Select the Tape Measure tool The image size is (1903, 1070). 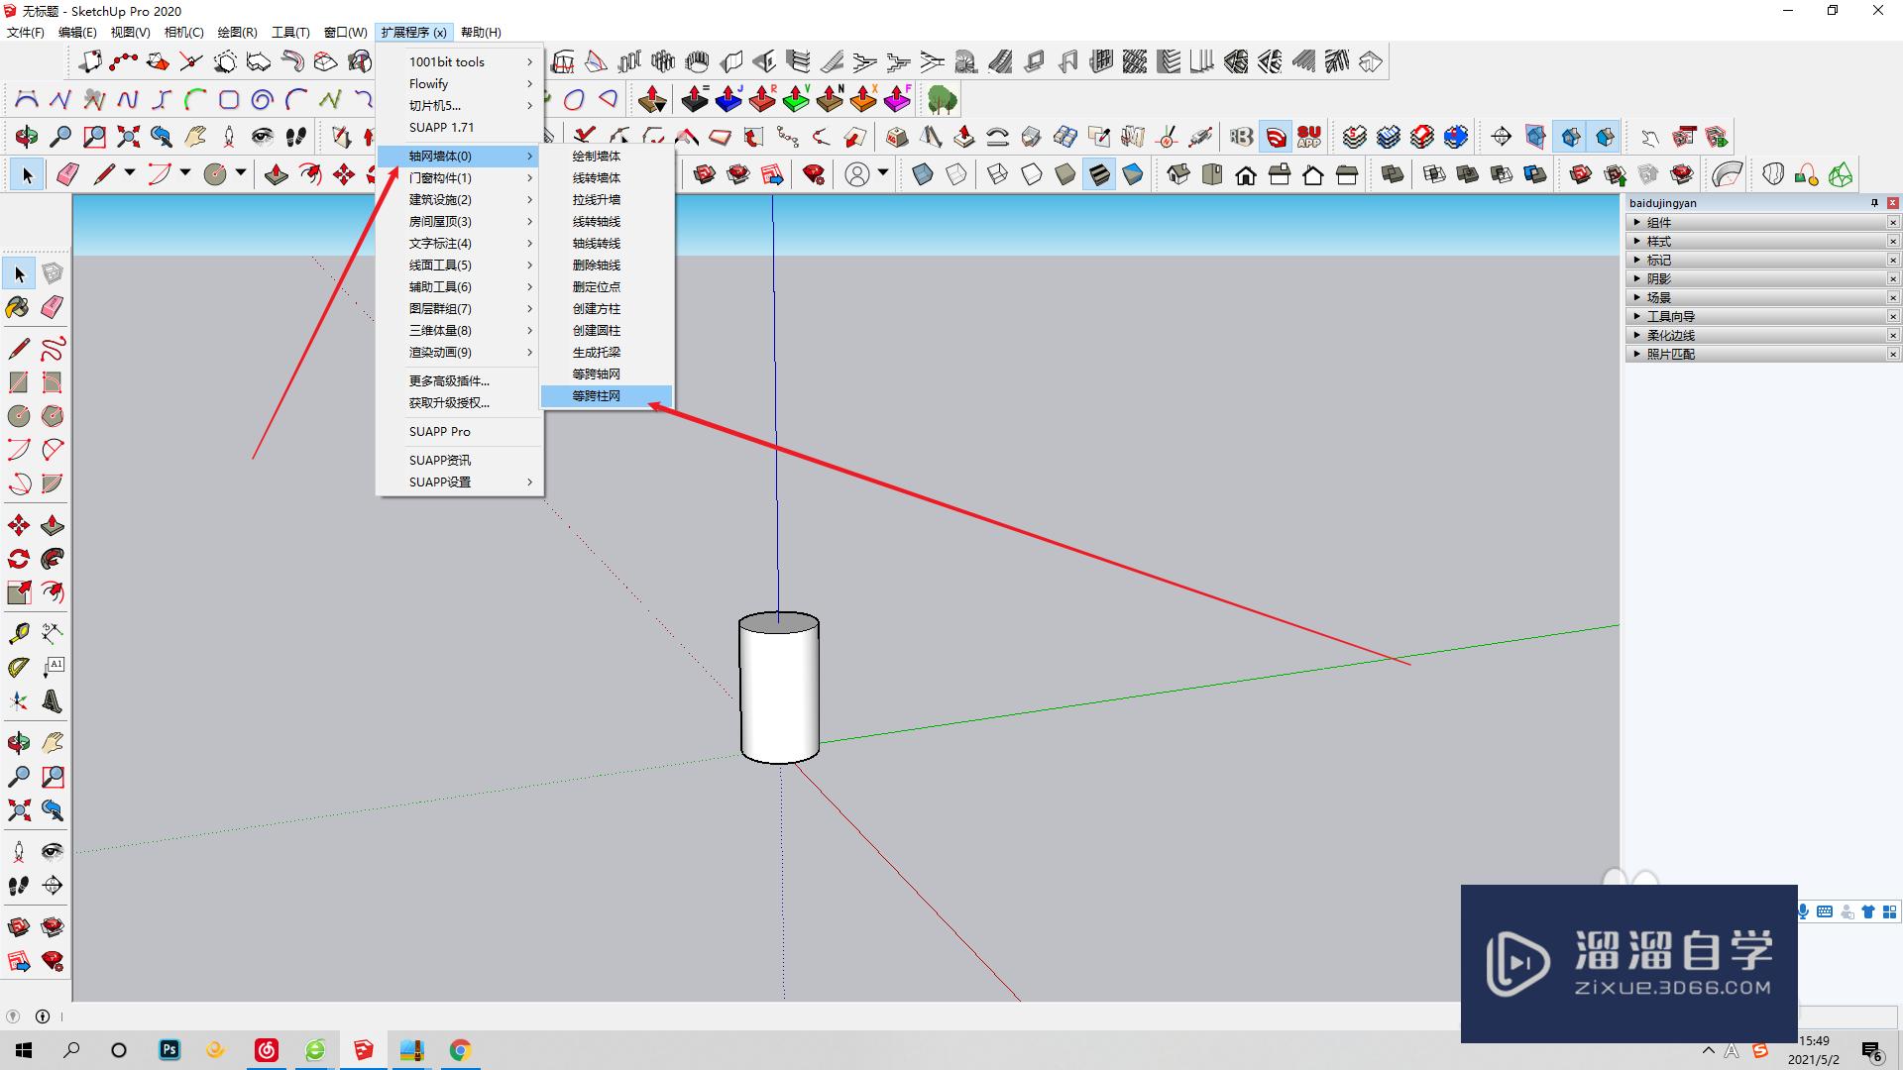point(18,633)
